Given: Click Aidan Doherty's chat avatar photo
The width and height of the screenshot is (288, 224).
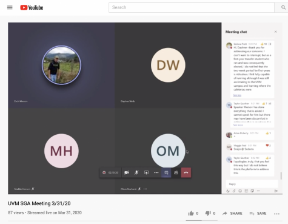Looking at the screenshot, I should [x=229, y=135].
